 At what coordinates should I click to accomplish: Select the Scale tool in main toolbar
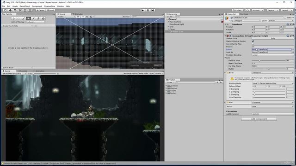pyautogui.click(x=20, y=10)
